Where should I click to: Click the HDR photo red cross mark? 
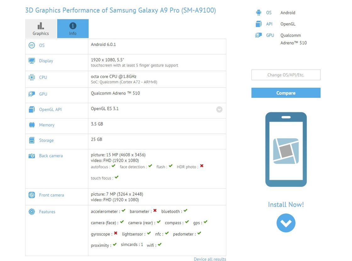(201, 166)
